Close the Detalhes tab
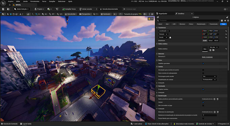230x126 pixels. (x=192, y=14)
